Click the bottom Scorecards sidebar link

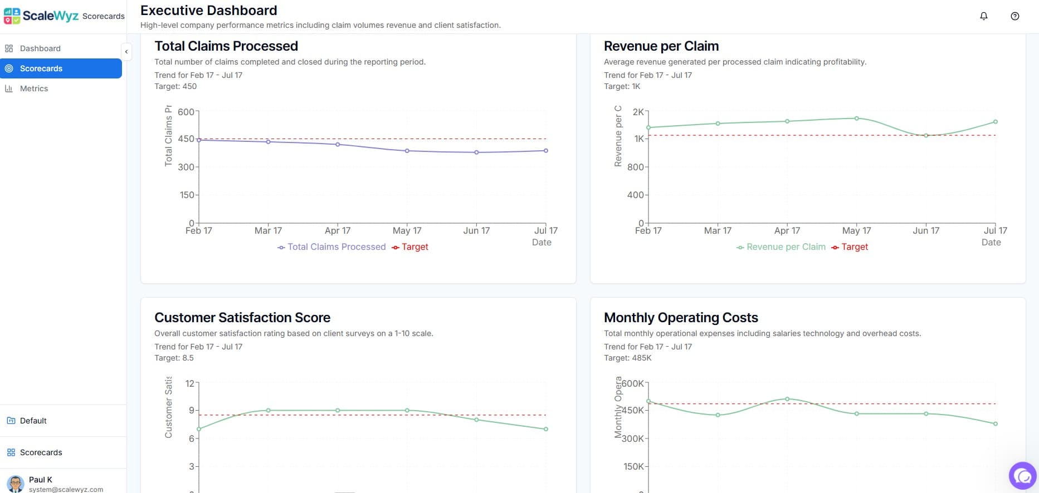coord(41,452)
